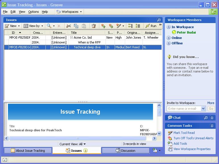Open the mark read dropdown arrow

[123, 26]
